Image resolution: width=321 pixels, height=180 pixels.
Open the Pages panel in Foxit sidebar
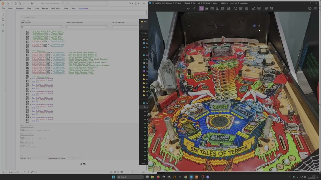pos(3,20)
